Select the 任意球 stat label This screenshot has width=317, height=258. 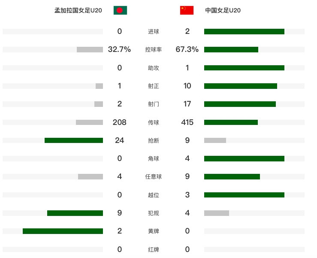[x=154, y=177]
